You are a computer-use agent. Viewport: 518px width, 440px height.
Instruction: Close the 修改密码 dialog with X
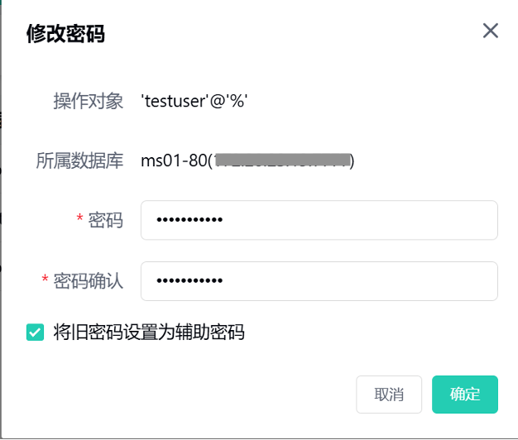click(x=490, y=31)
